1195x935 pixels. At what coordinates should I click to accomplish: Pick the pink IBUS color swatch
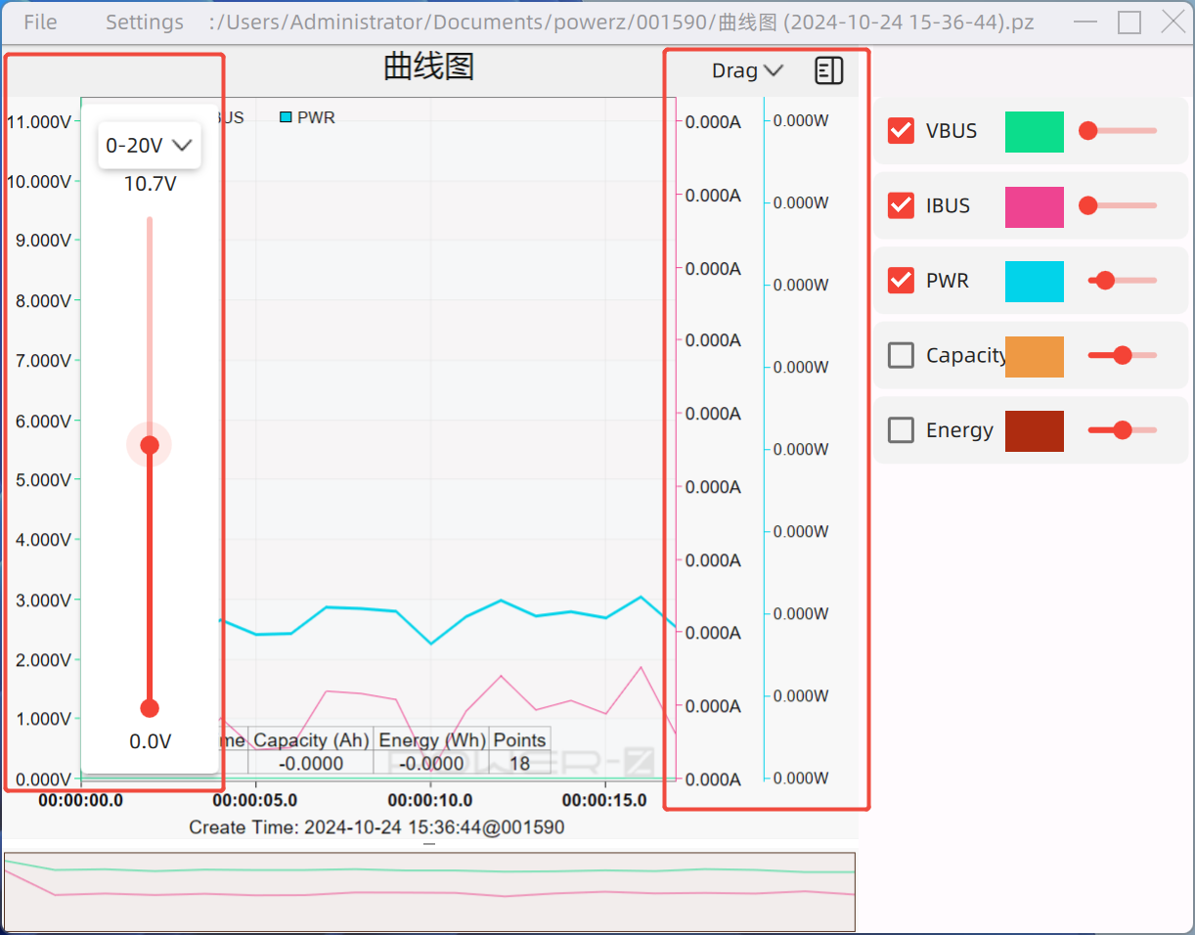point(1034,206)
